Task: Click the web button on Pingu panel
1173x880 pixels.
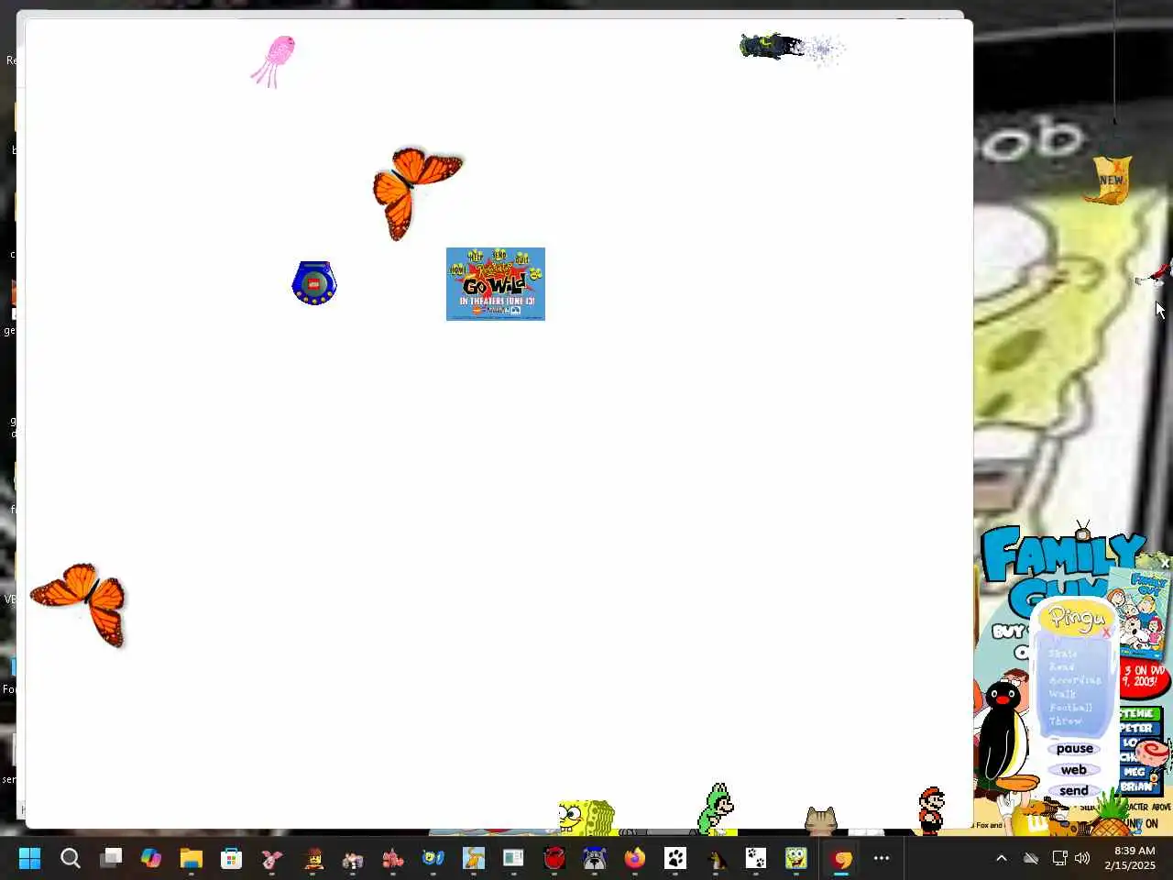Action: (1074, 770)
